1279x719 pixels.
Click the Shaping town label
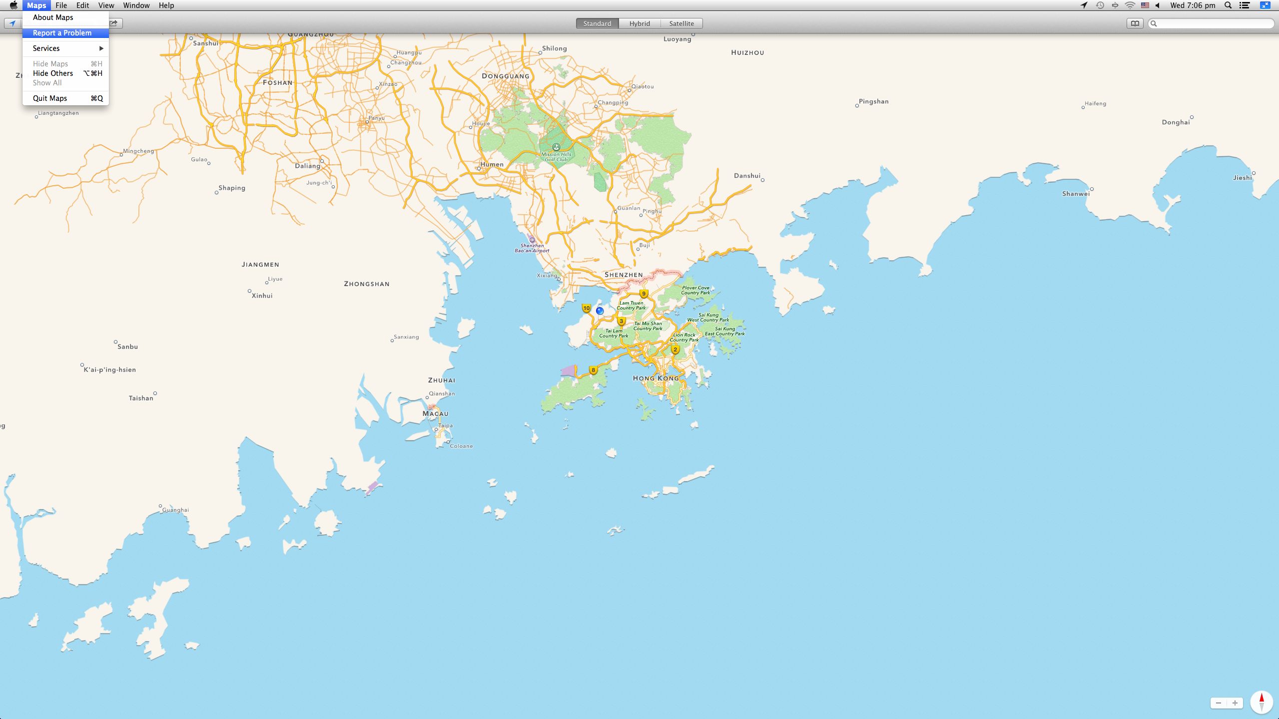click(232, 188)
